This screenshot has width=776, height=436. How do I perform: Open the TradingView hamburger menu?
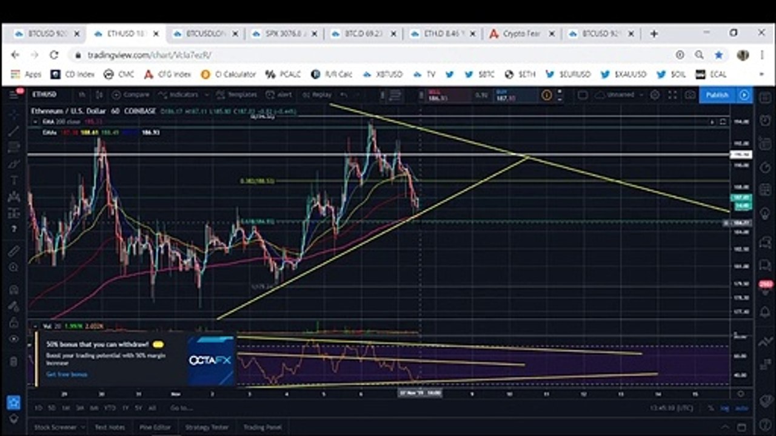click(x=14, y=94)
